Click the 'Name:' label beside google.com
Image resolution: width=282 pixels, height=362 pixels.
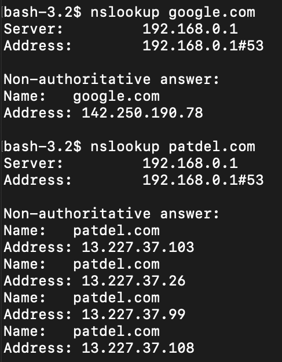pyautogui.click(x=25, y=96)
